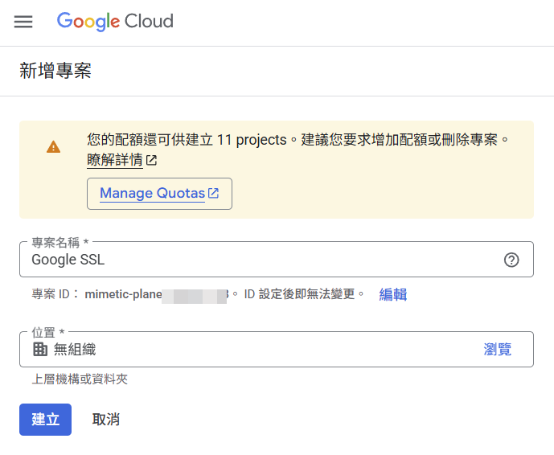554x455 pixels.
Task: Click the organization building icon in 位置
Action: [x=40, y=350]
